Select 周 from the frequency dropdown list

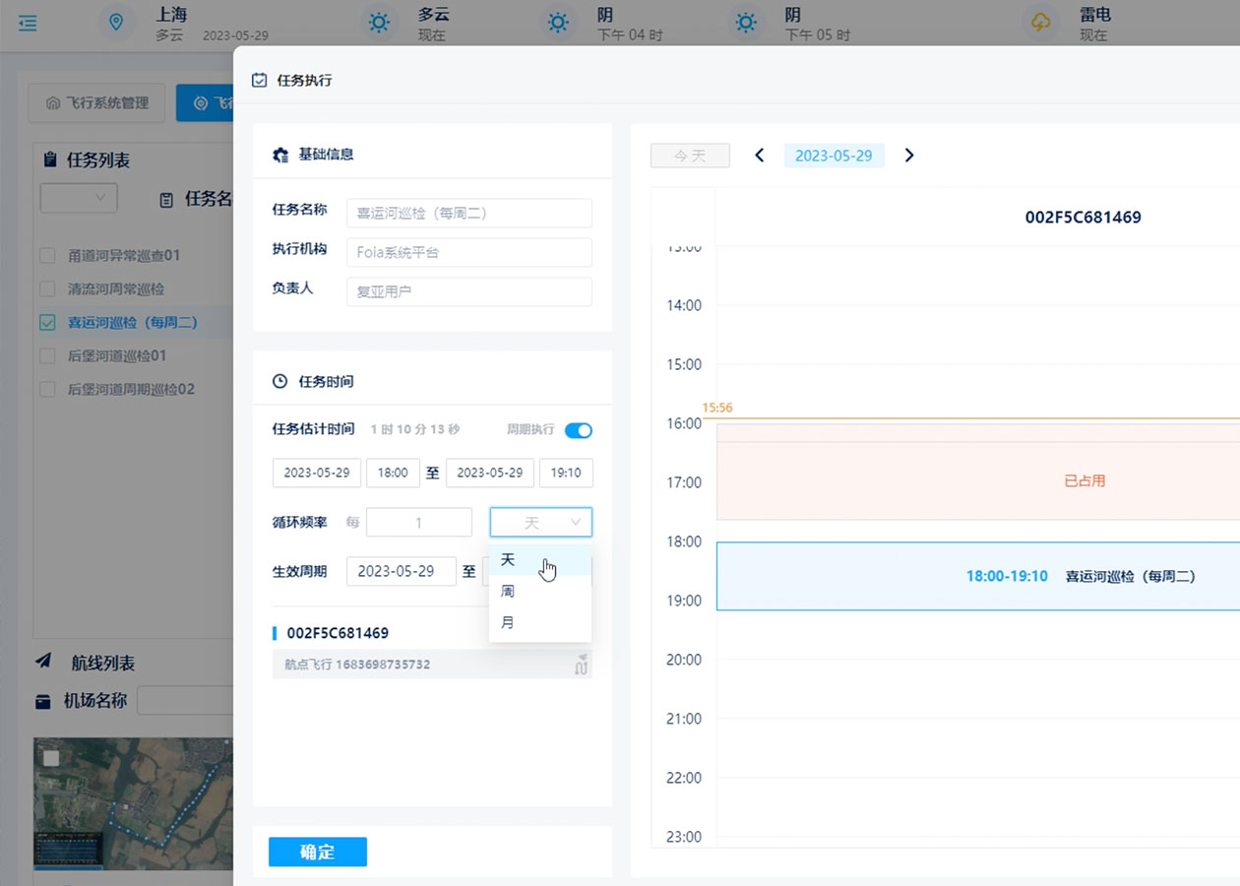508,592
